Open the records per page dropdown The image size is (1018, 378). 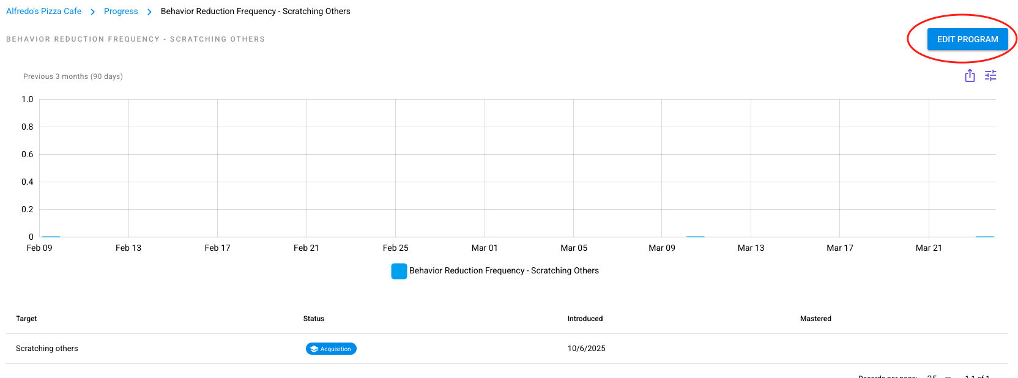pyautogui.click(x=939, y=376)
